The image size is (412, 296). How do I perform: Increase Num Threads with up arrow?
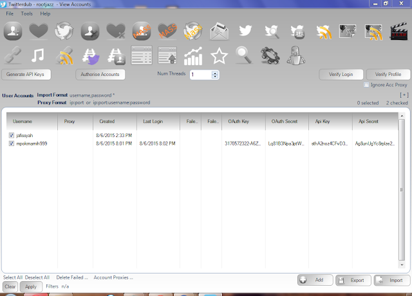click(215, 73)
